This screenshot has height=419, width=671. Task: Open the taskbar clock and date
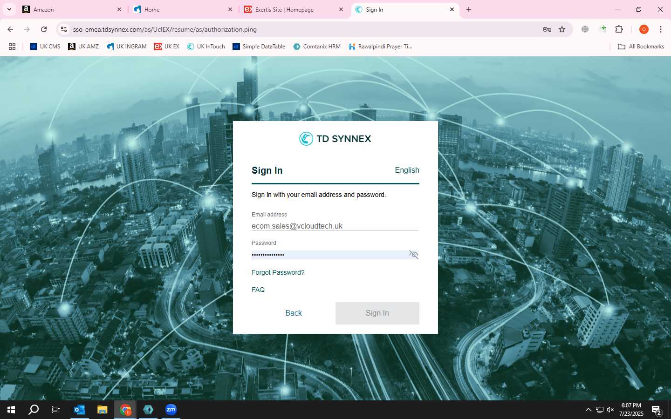[x=631, y=410]
